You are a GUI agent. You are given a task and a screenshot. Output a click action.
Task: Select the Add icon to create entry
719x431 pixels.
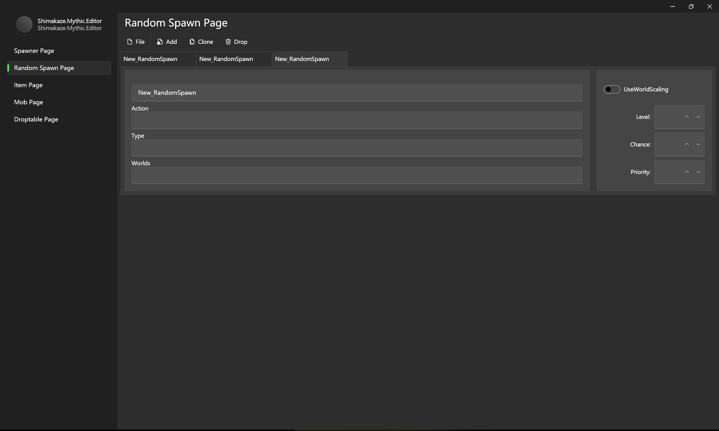(x=160, y=42)
